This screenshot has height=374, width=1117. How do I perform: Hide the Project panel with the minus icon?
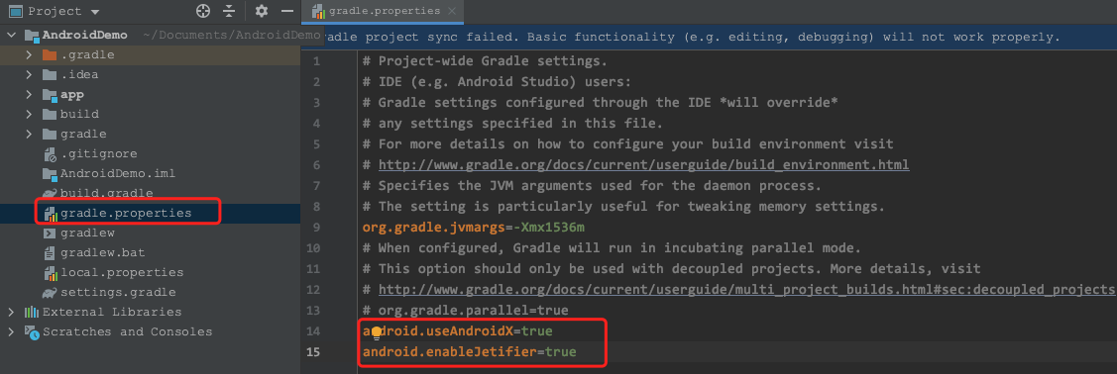coord(287,11)
